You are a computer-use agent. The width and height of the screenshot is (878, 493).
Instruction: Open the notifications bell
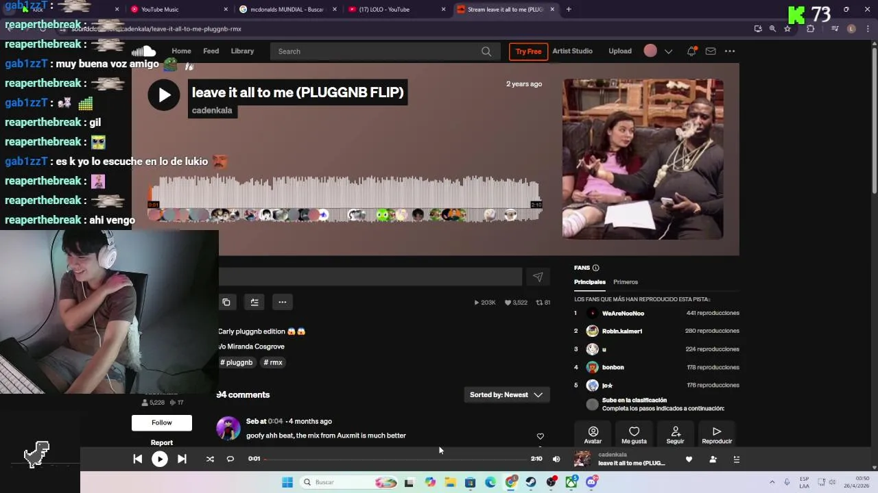tap(691, 51)
